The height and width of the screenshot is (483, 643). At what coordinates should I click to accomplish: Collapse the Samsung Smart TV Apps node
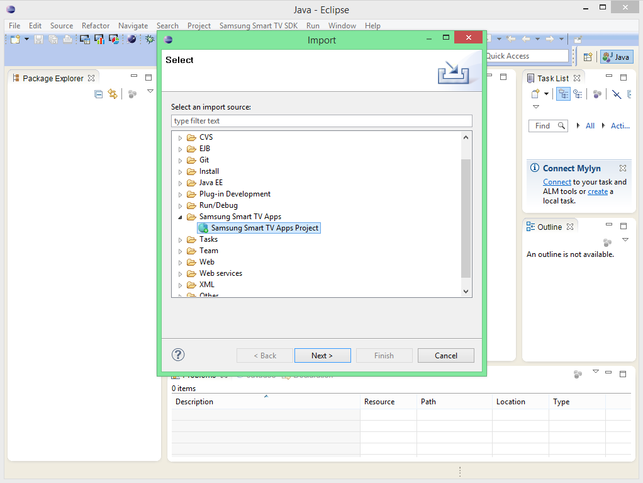pyautogui.click(x=180, y=217)
